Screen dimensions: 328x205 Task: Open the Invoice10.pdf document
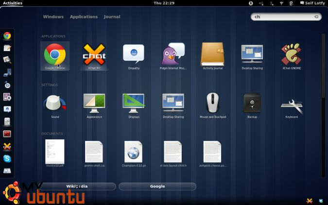tap(55, 154)
